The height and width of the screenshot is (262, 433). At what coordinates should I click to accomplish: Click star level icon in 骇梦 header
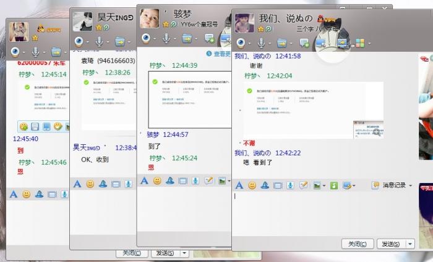166,25
